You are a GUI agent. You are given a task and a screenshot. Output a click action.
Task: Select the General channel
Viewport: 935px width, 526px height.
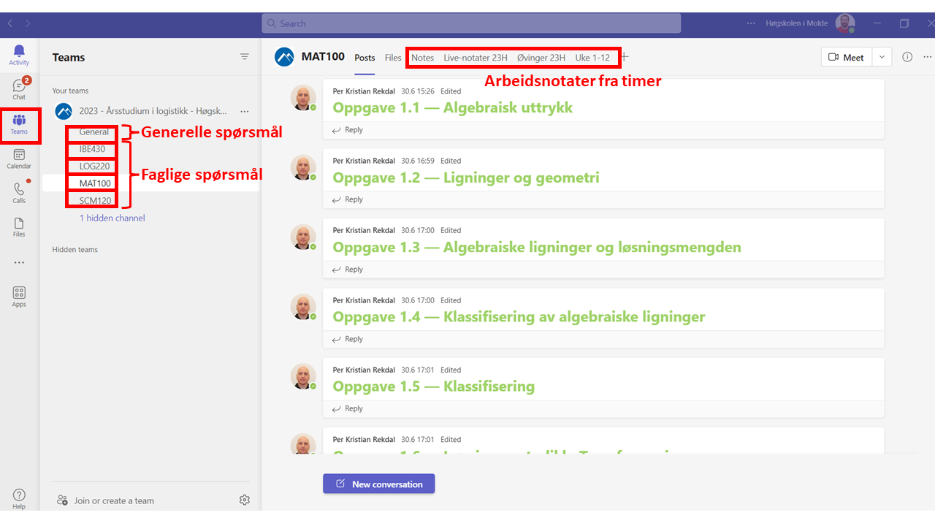(94, 132)
